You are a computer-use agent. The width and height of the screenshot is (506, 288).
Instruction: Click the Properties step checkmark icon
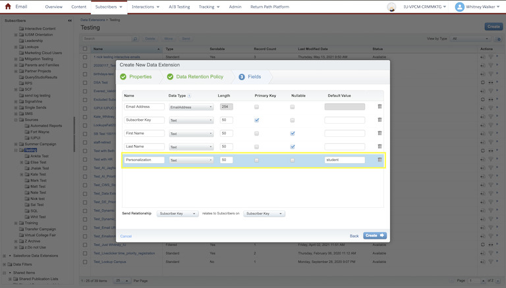pos(123,77)
